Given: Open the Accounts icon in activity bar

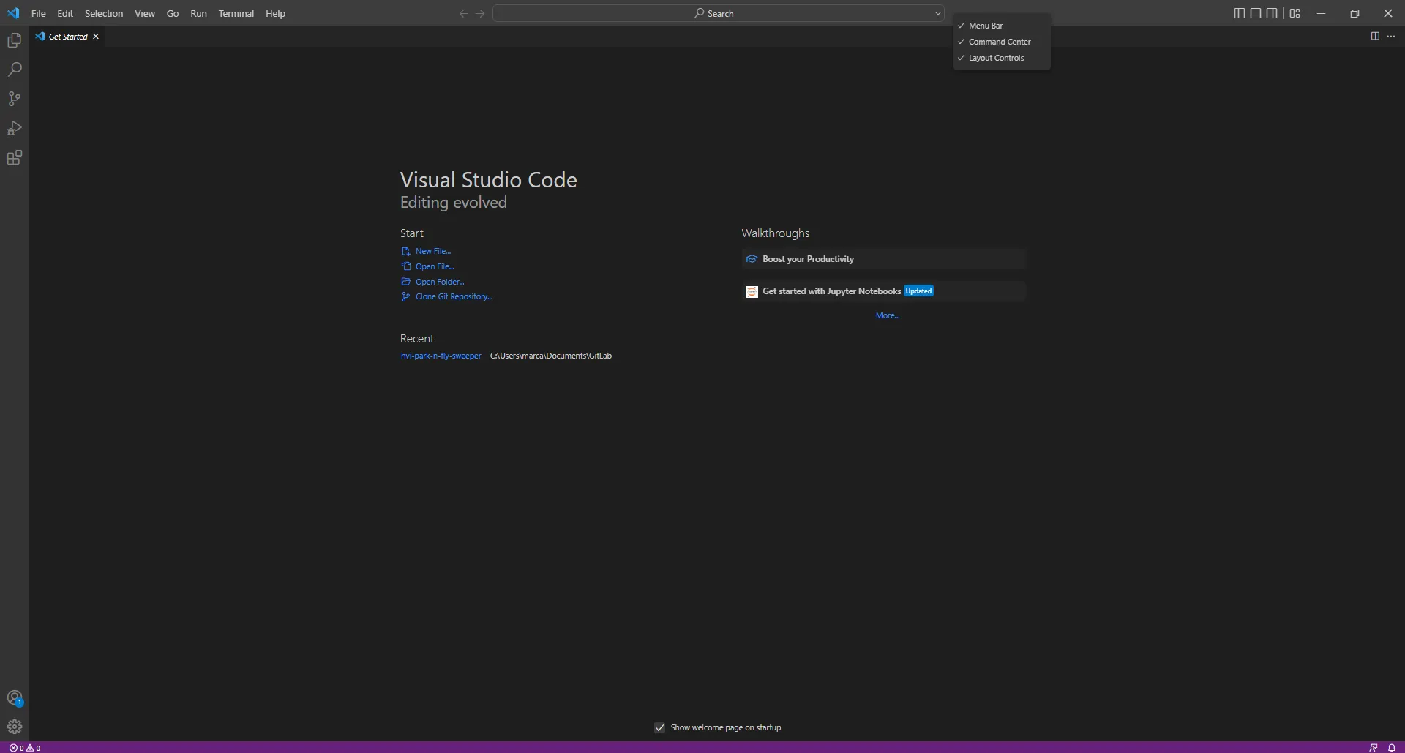Looking at the screenshot, I should (15, 698).
